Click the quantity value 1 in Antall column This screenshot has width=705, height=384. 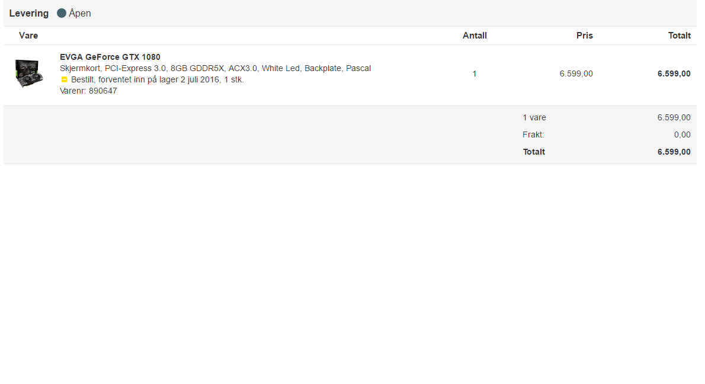coord(475,73)
